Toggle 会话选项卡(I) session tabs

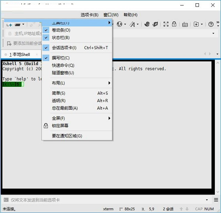point(77,48)
